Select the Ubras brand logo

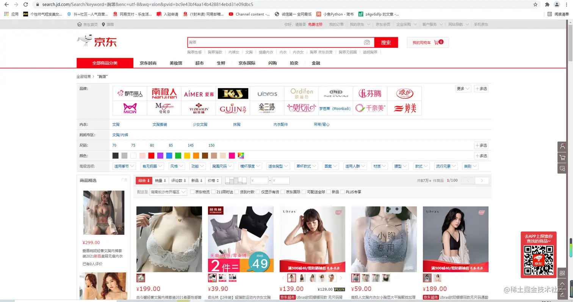tap(267, 93)
